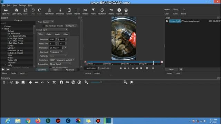Click the Export File button
Viewport: 221px width, 124px height.
42,70
